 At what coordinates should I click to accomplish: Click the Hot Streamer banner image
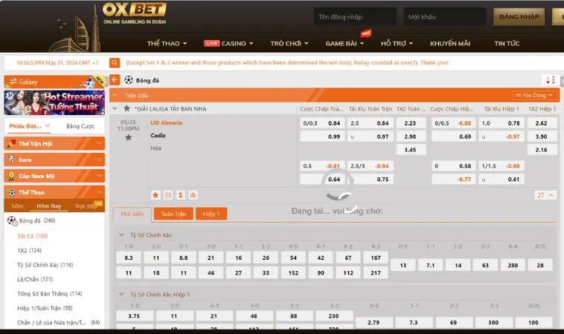tap(54, 102)
